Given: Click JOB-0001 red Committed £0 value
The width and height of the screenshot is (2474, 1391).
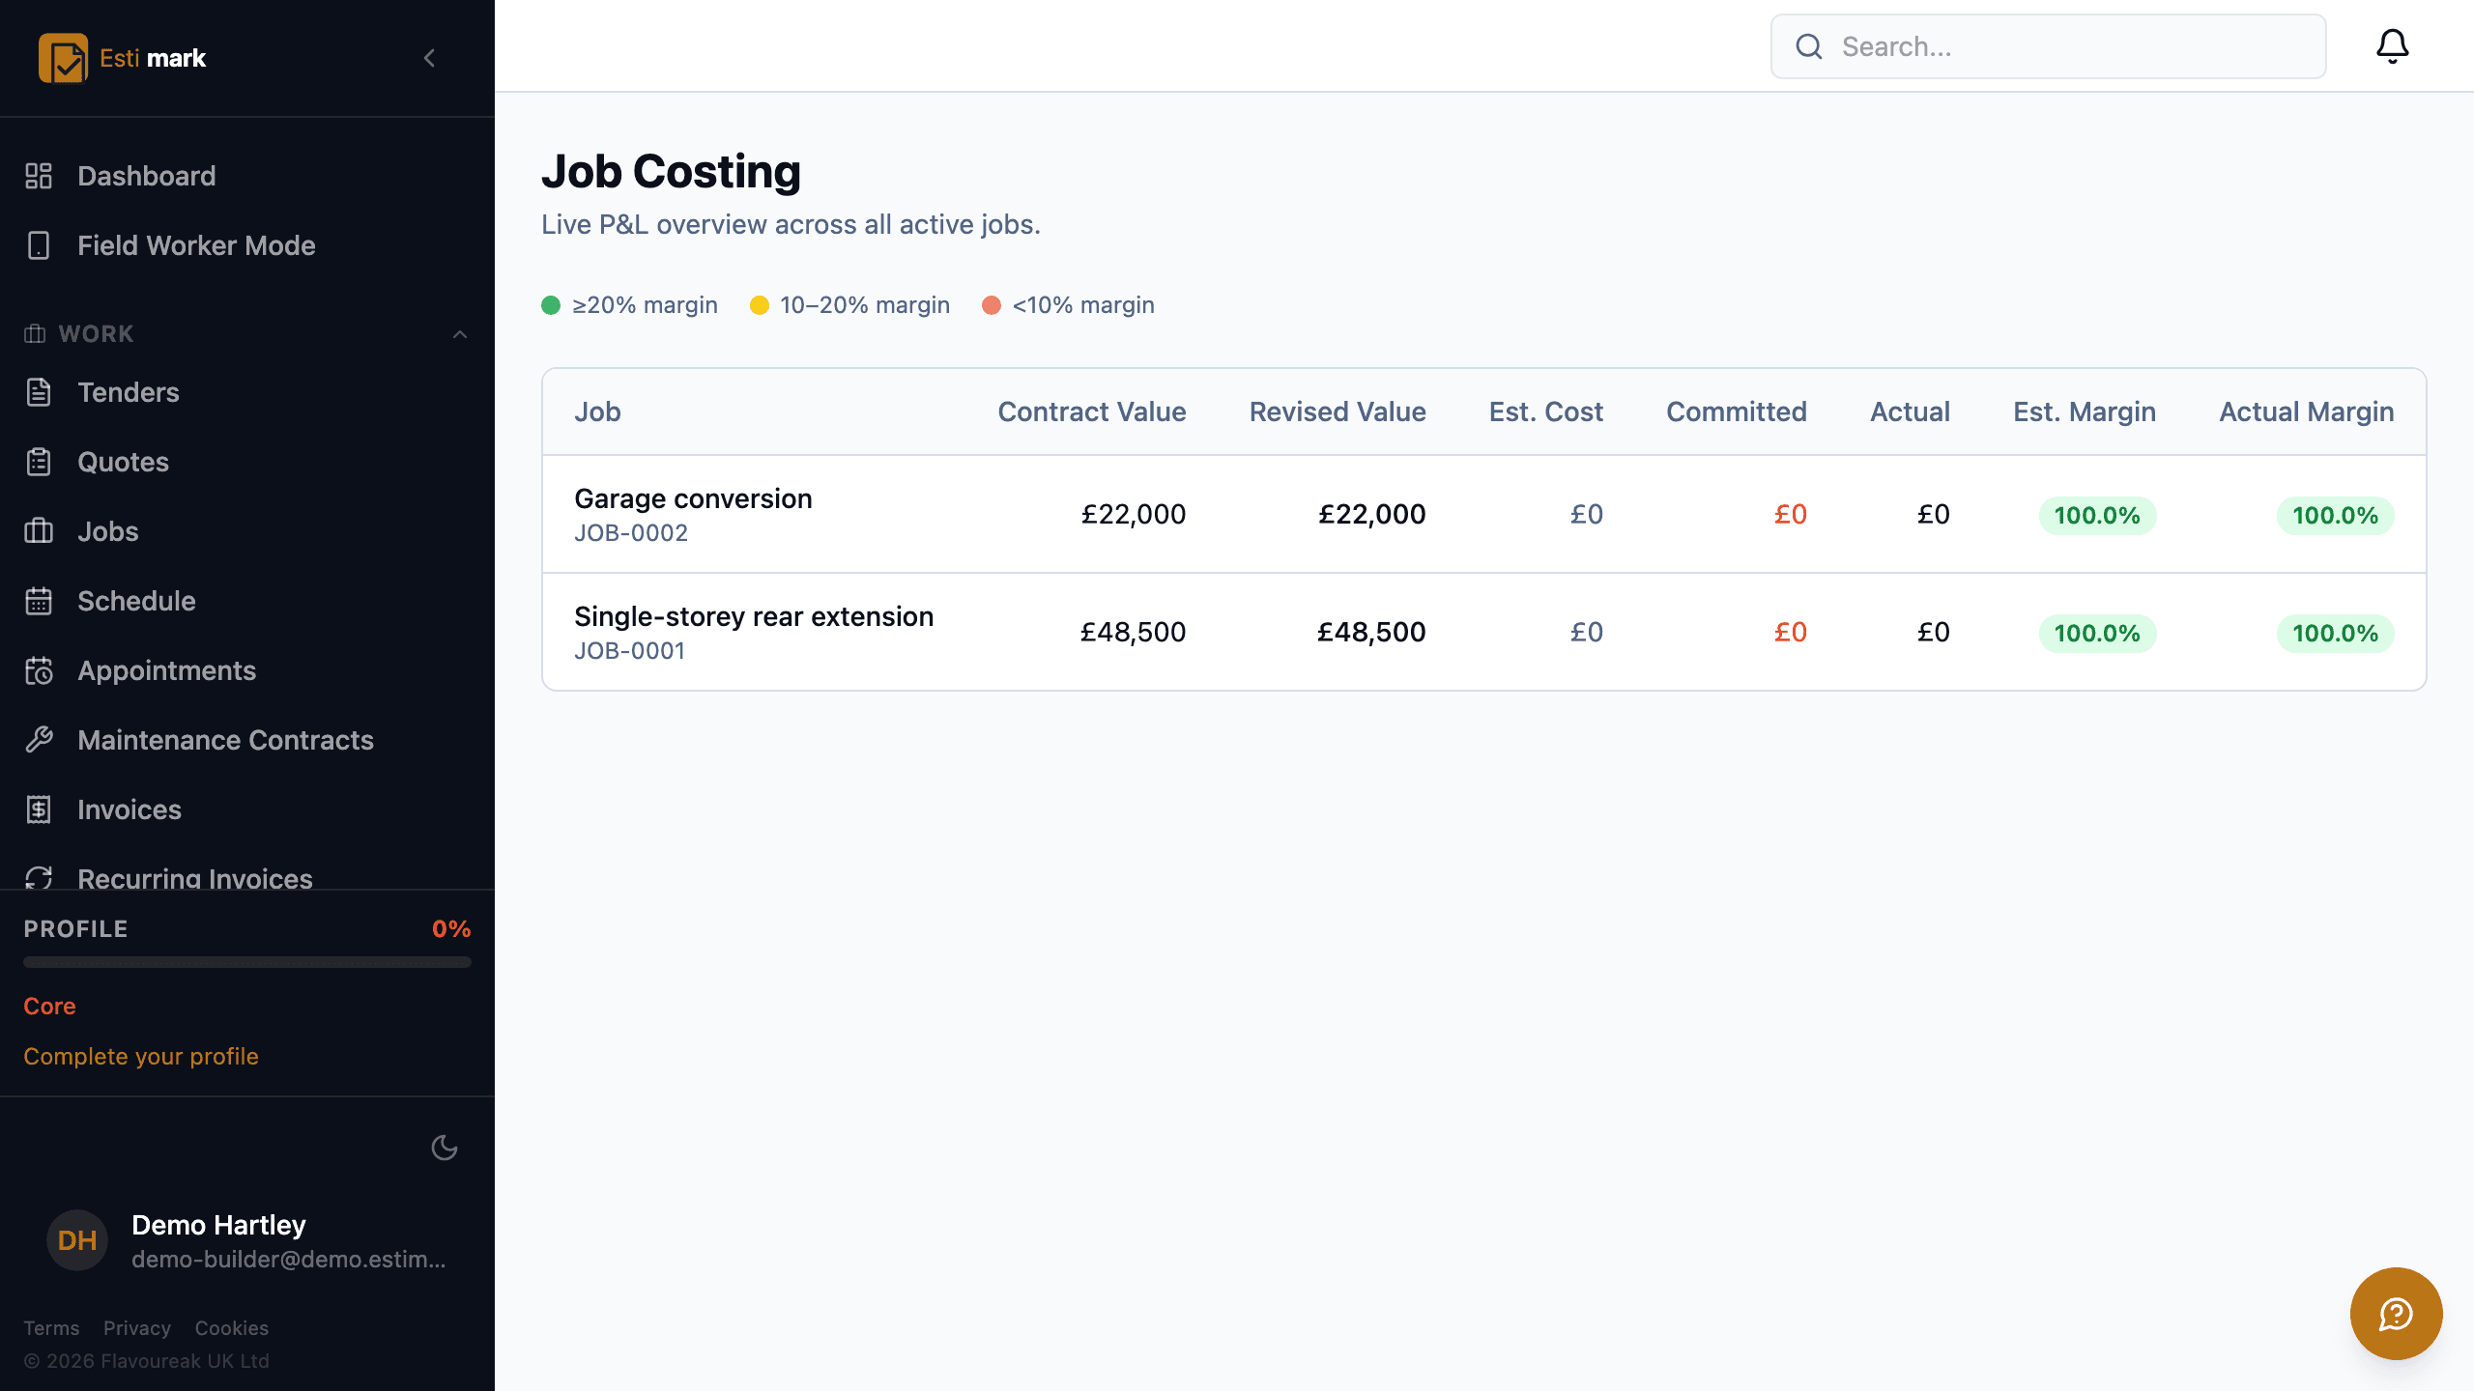Looking at the screenshot, I should coord(1791,632).
